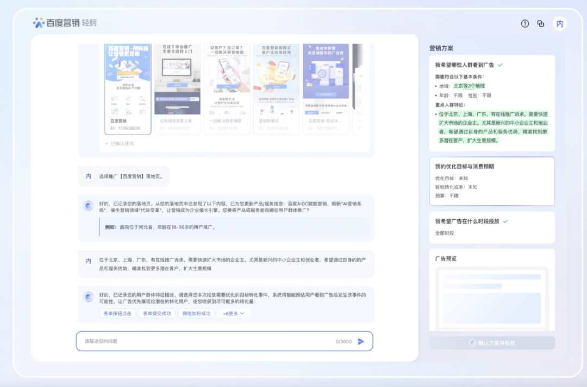Open the help question-mark icon
This screenshot has height=387, width=587.
point(525,23)
